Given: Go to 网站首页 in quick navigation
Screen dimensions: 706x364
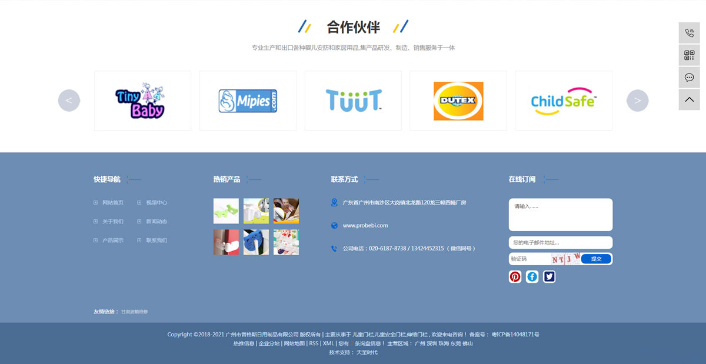Looking at the screenshot, I should tap(113, 203).
